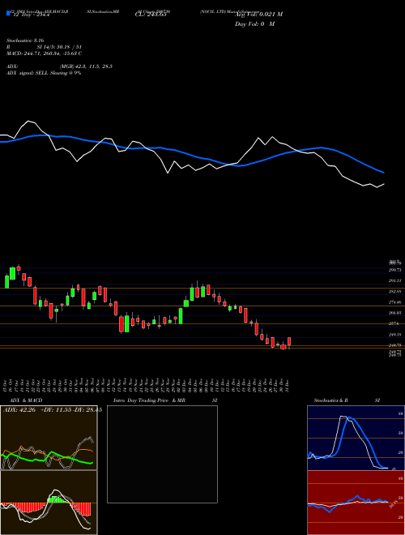
Task: Click the 257.6 price axis label
Action: [394, 323]
